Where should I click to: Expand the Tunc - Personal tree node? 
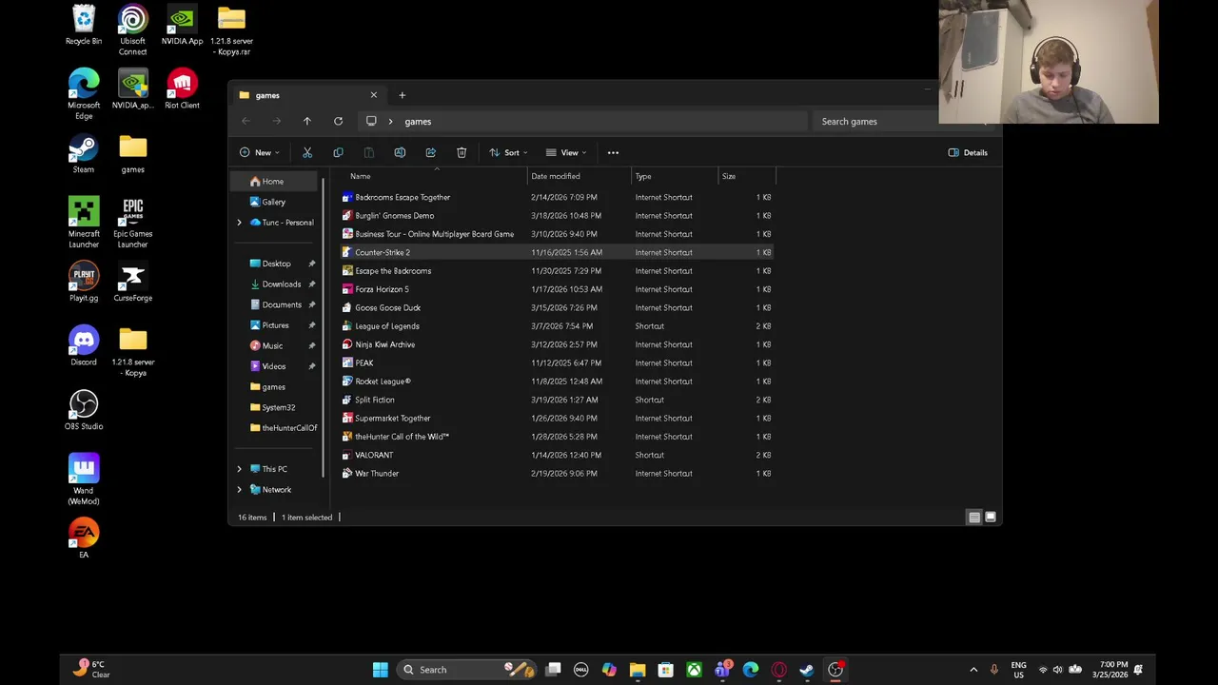[x=239, y=223]
